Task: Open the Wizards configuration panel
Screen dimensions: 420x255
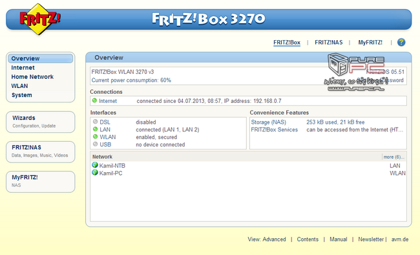Action: tap(41, 122)
